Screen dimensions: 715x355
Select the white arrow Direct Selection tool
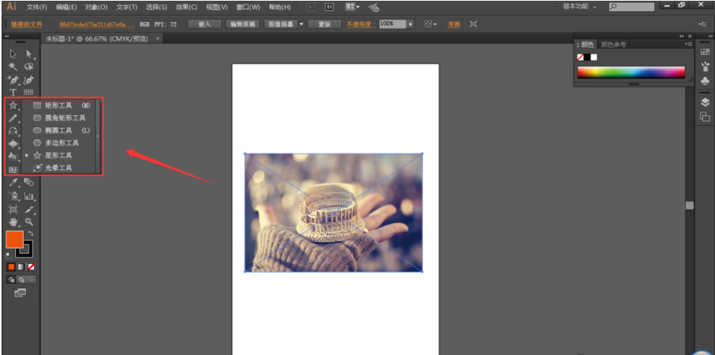pyautogui.click(x=29, y=54)
